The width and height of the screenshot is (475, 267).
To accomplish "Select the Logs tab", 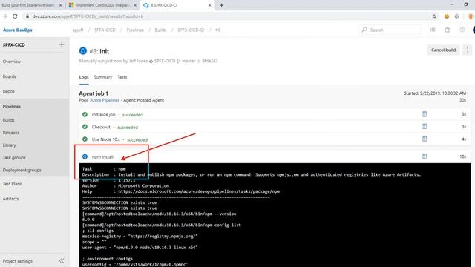I will 84,77.
